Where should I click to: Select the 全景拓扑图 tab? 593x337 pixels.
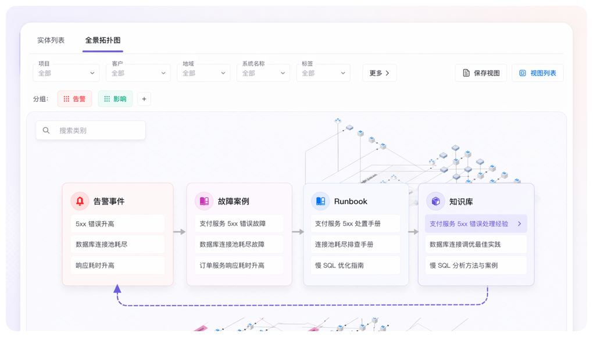point(103,40)
